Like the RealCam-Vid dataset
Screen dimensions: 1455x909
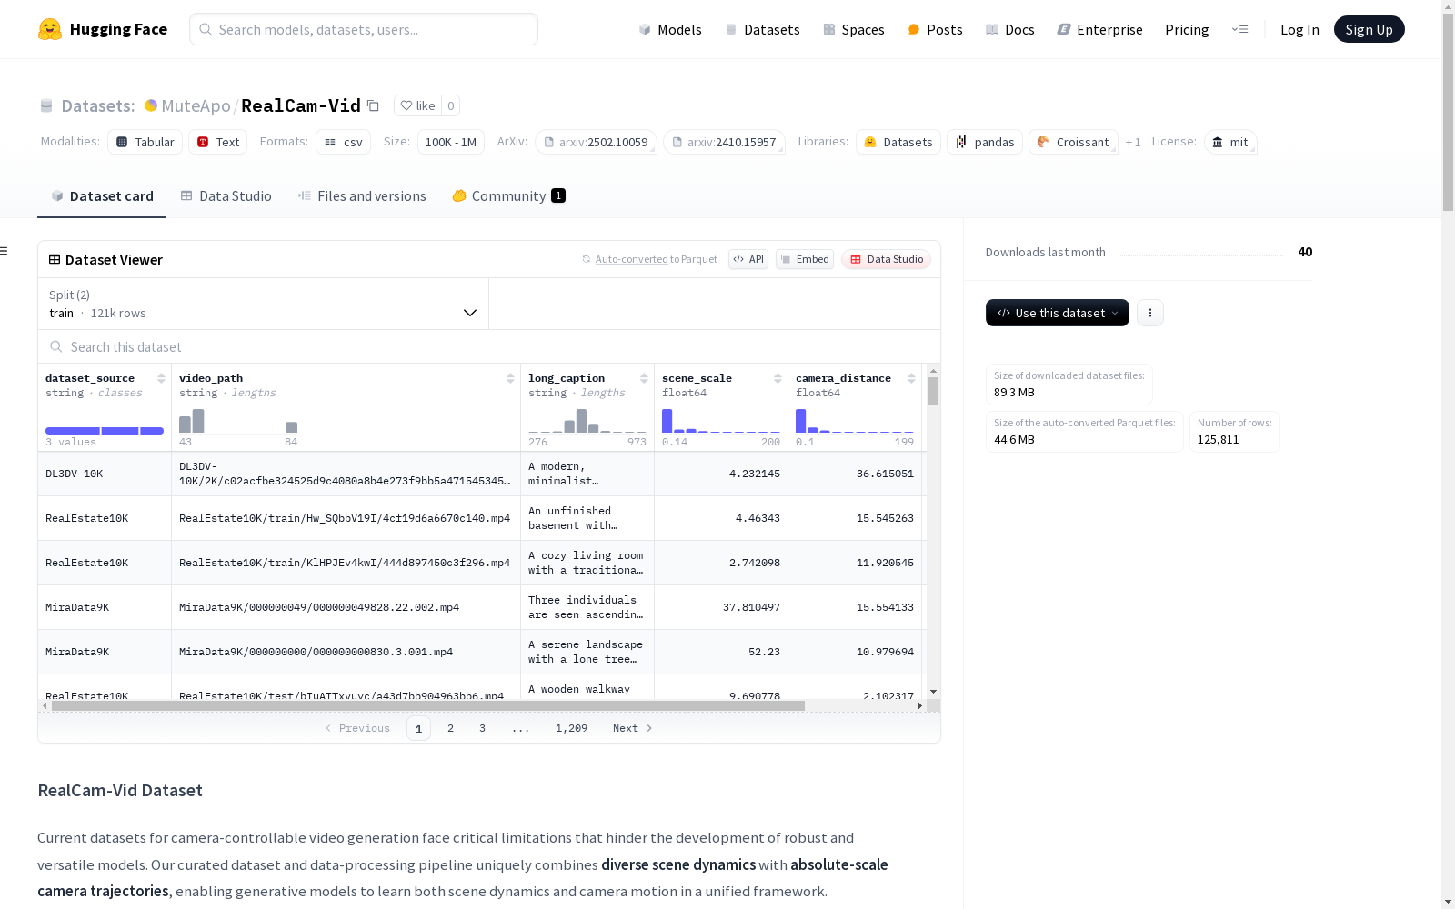coord(418,105)
